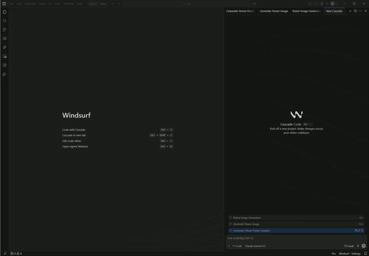This screenshot has height=256, width=369.
Task: Open the Remote Explorer monitor icon
Action: 5,56
